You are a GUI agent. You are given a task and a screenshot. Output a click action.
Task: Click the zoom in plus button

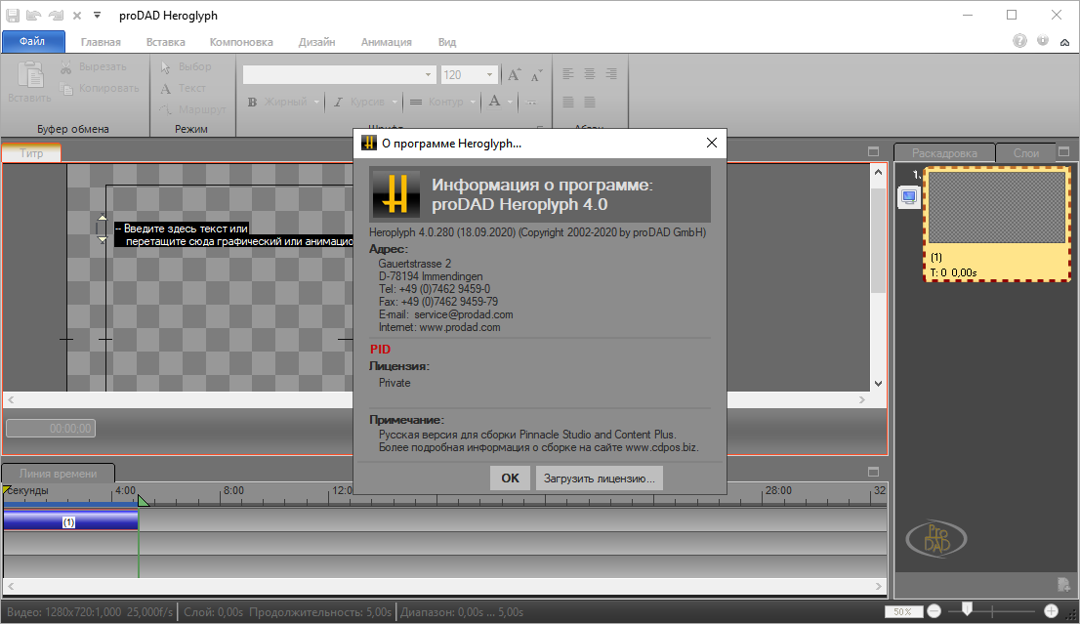coord(1051,611)
